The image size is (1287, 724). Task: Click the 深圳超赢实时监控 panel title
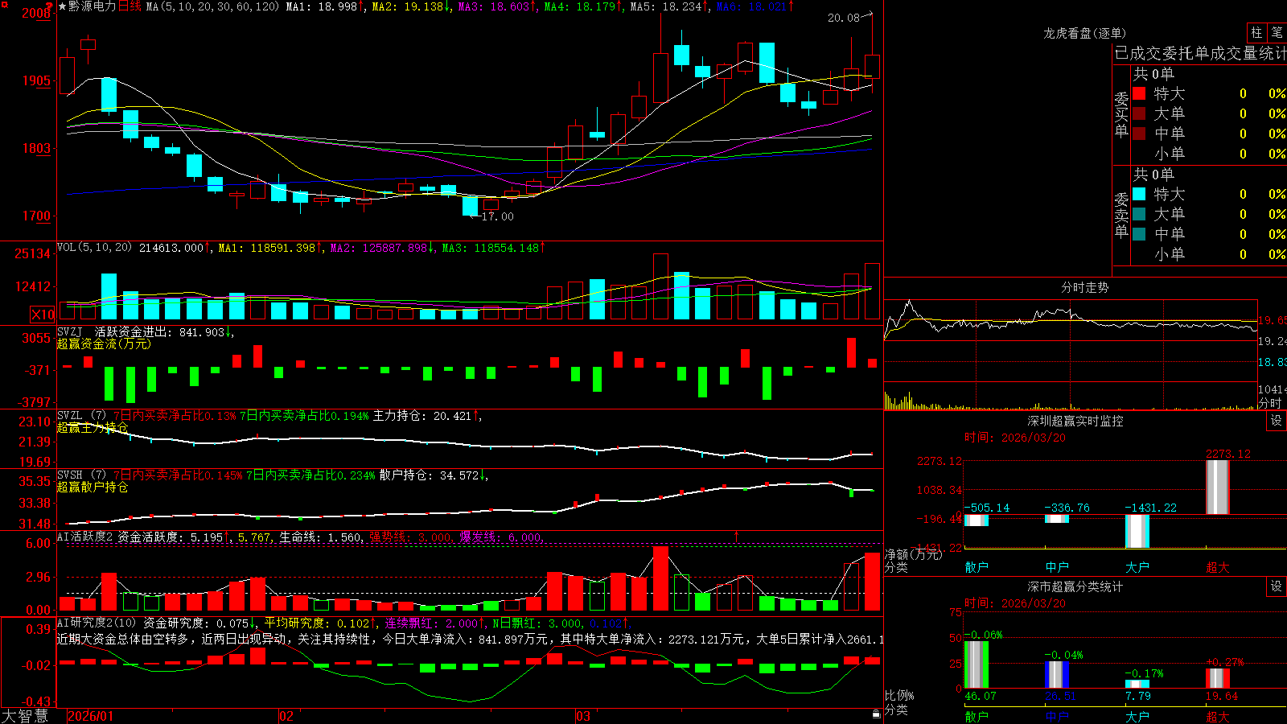pos(1075,421)
